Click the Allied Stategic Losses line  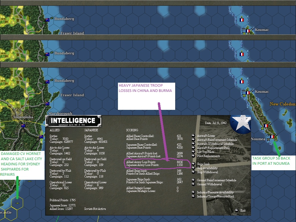152,188
